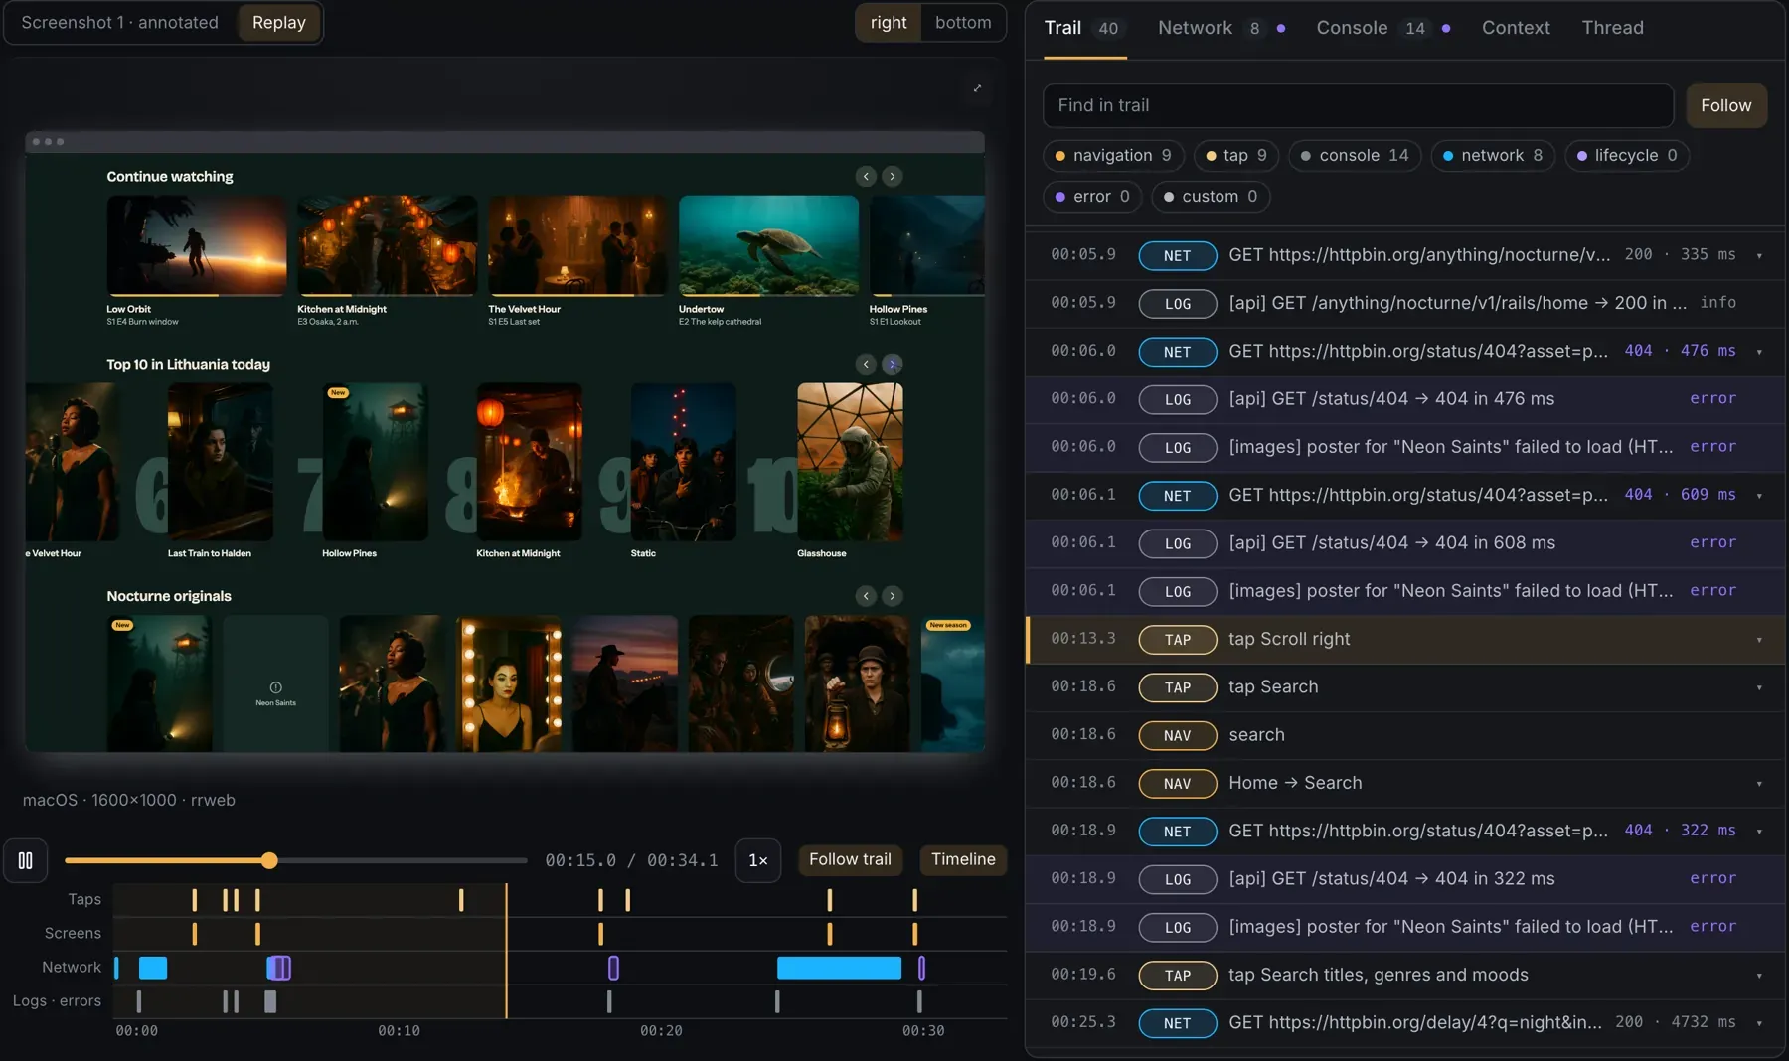Screen dimensions: 1789x1061
Task: Focus the Find in trail field
Action: [1358, 105]
